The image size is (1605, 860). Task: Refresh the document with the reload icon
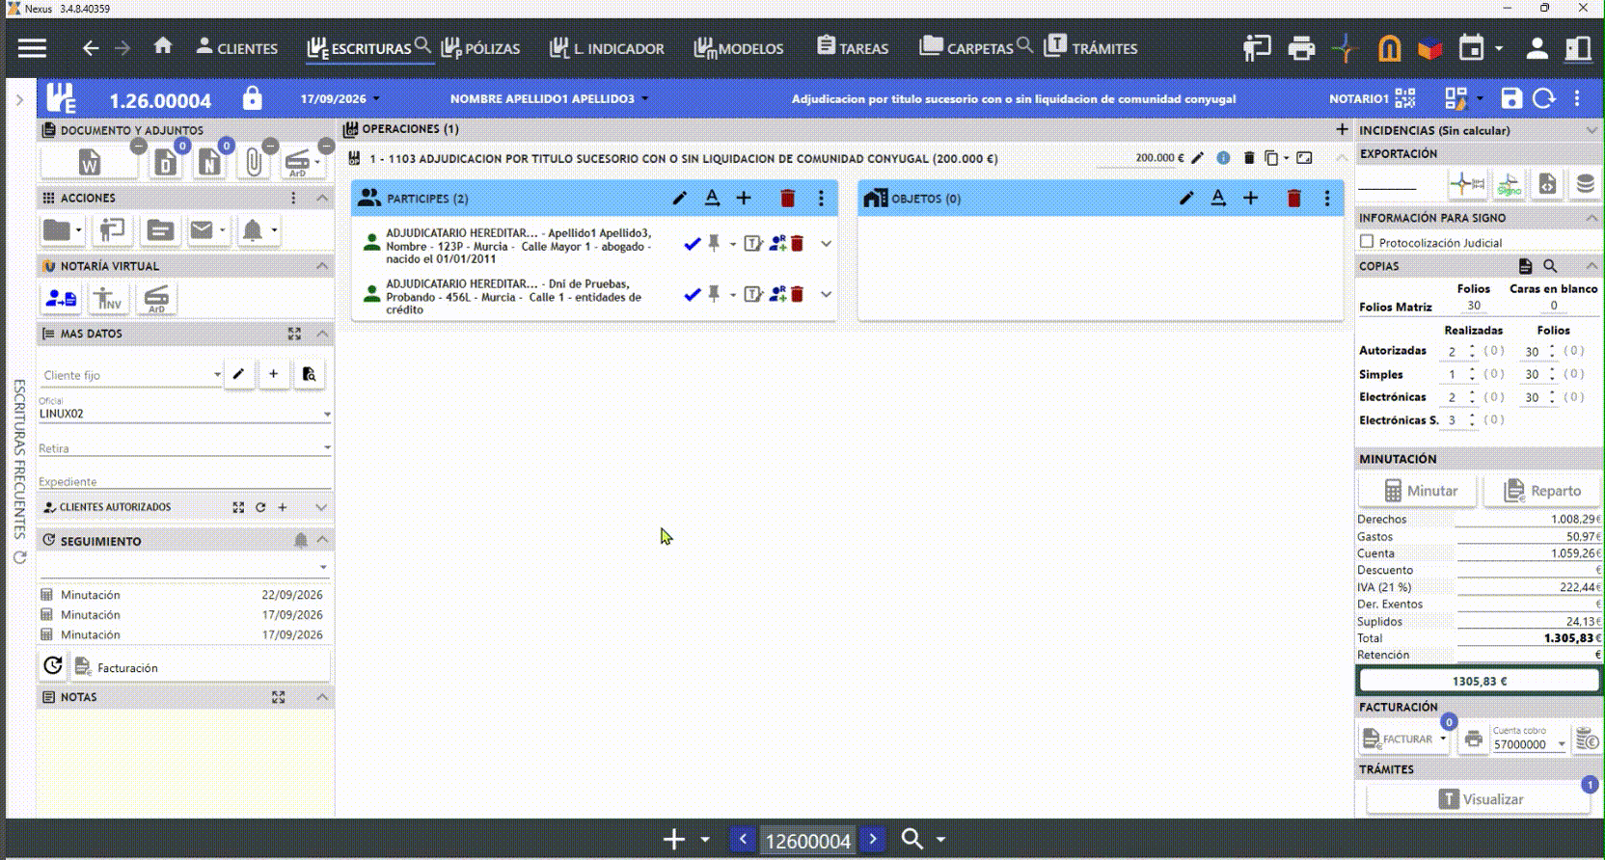pos(1544,98)
